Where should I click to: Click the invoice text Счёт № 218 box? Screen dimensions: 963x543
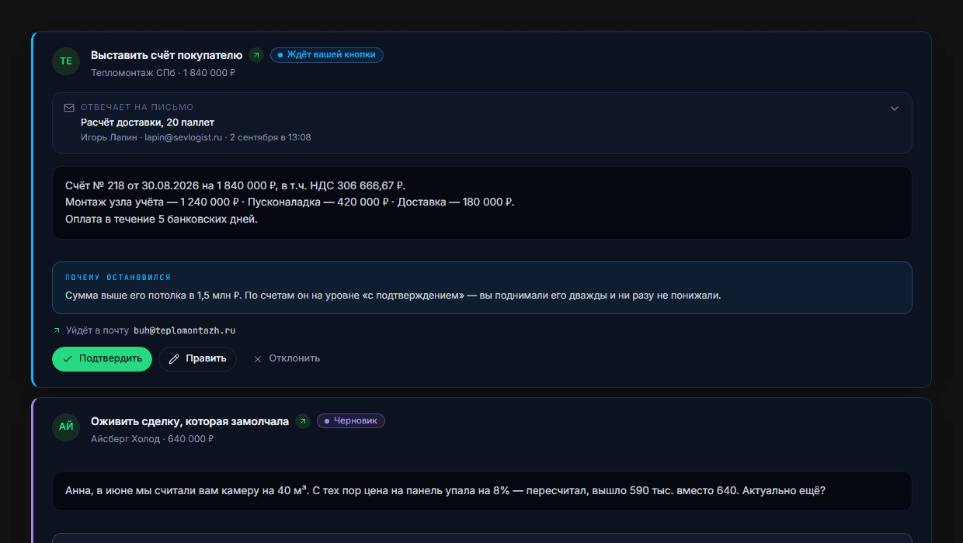click(481, 202)
